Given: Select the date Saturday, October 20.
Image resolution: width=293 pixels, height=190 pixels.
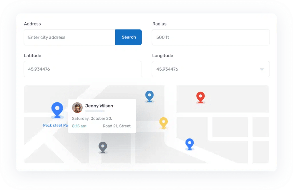Looking at the screenshot, I should coord(92,118).
